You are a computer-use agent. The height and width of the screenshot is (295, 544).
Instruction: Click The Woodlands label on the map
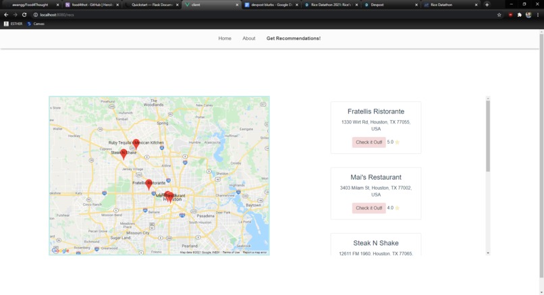point(154,103)
